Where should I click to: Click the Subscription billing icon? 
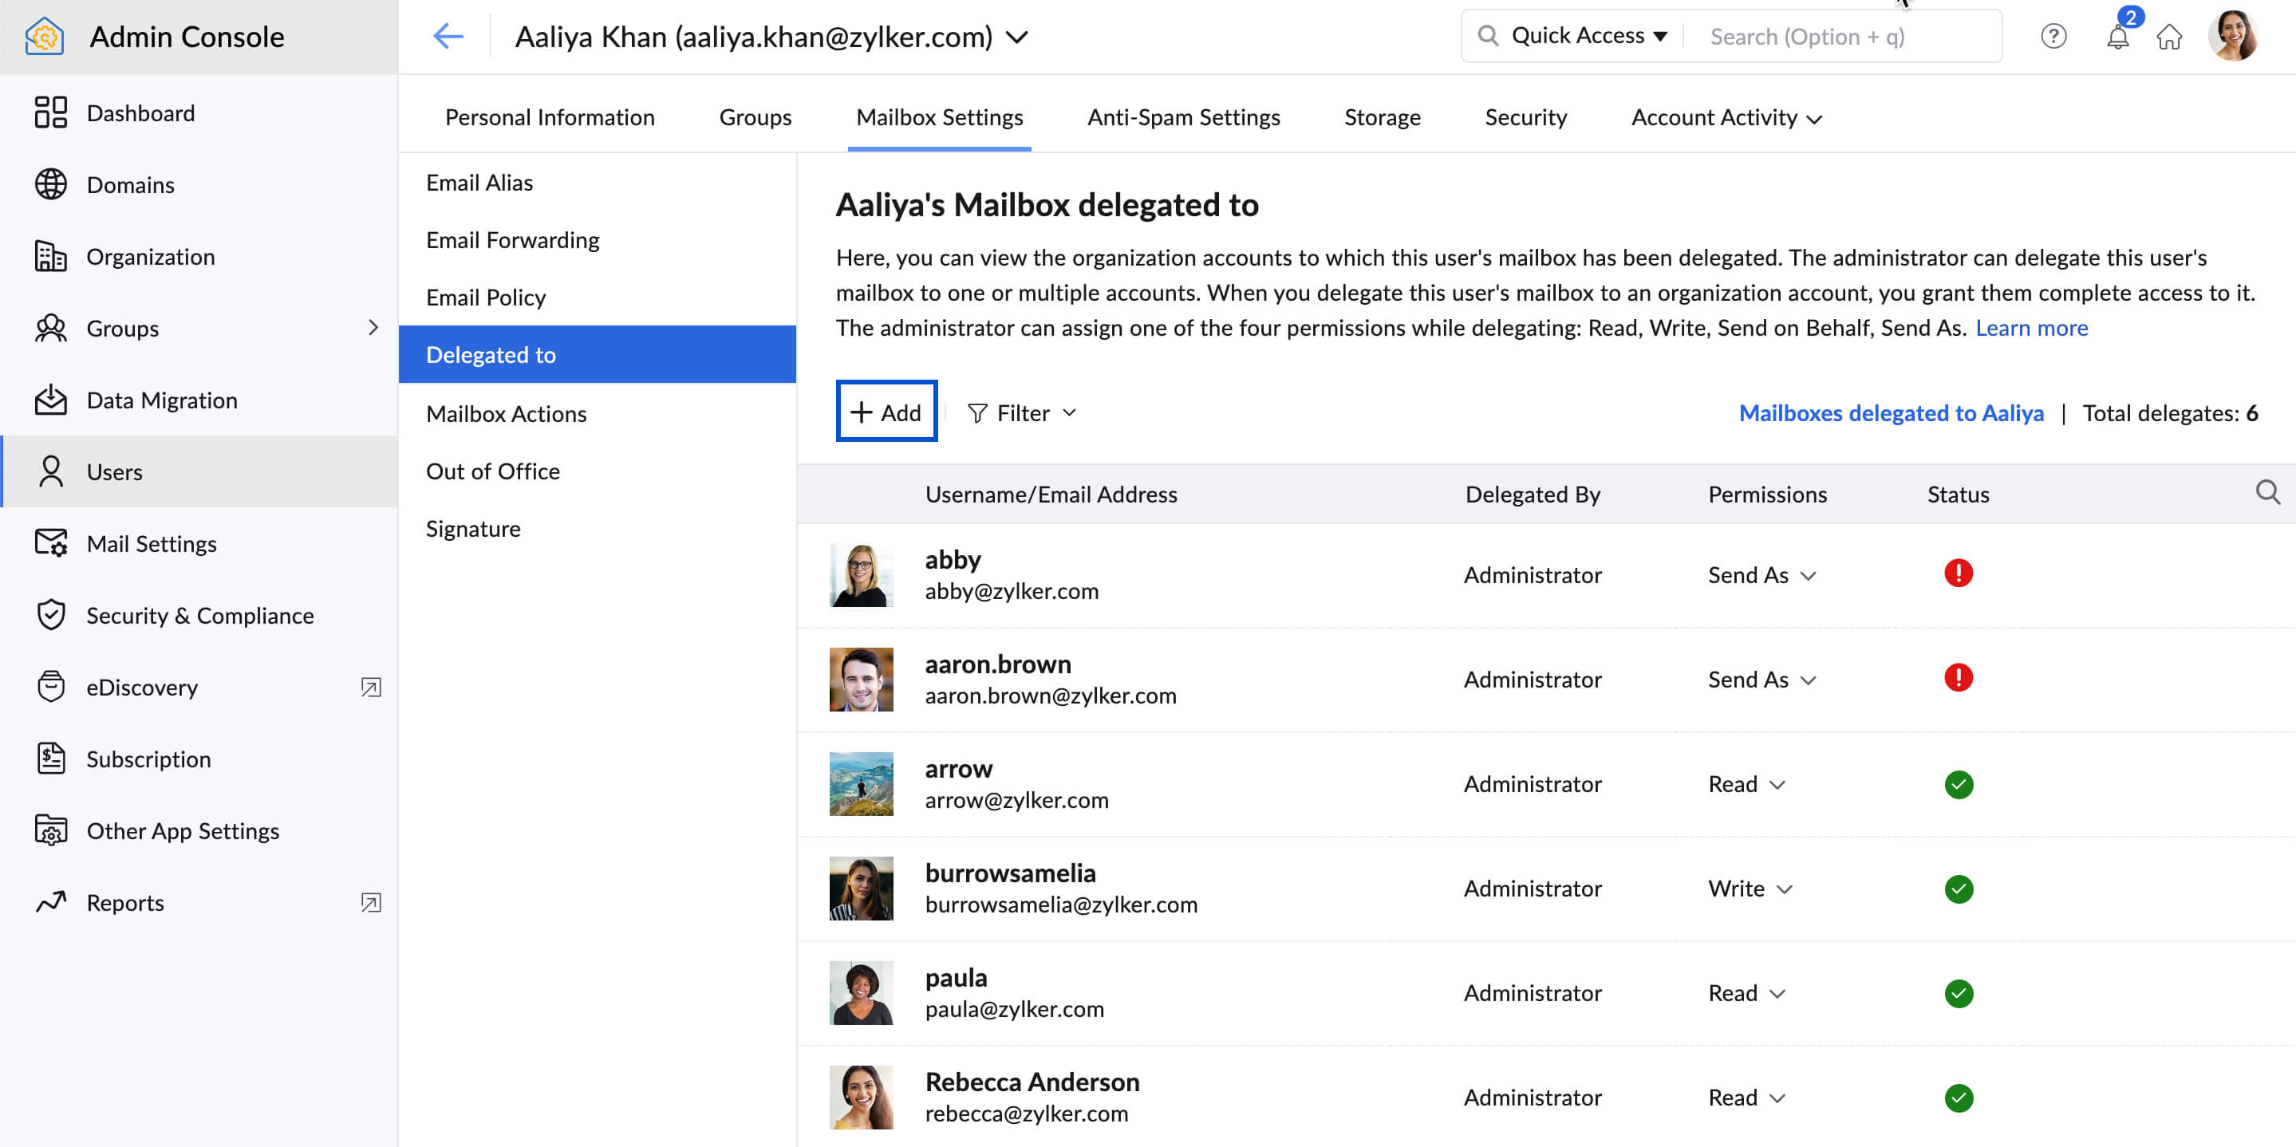[x=51, y=759]
